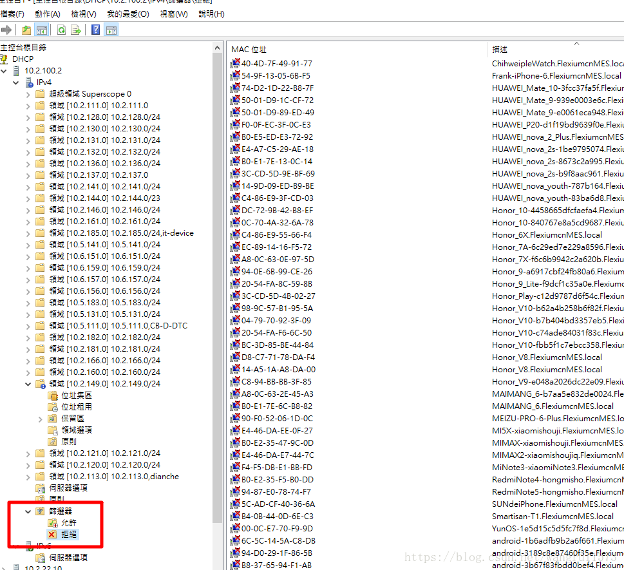624x570 pixels.
Task: Click the IPv4 node icon
Action: click(x=30, y=82)
